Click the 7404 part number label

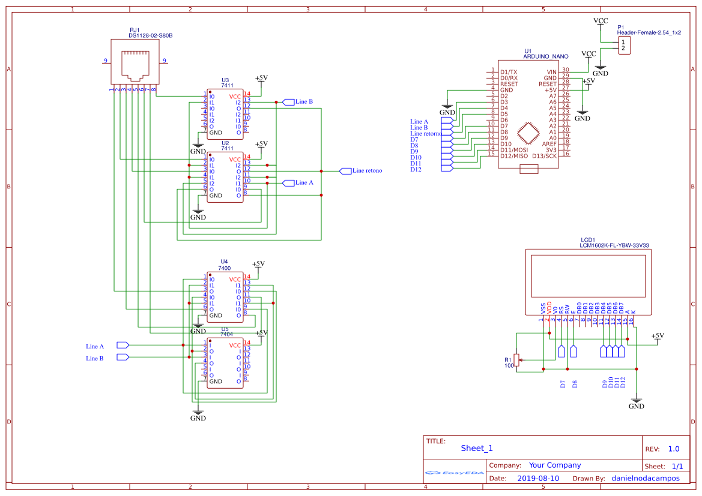(x=227, y=334)
